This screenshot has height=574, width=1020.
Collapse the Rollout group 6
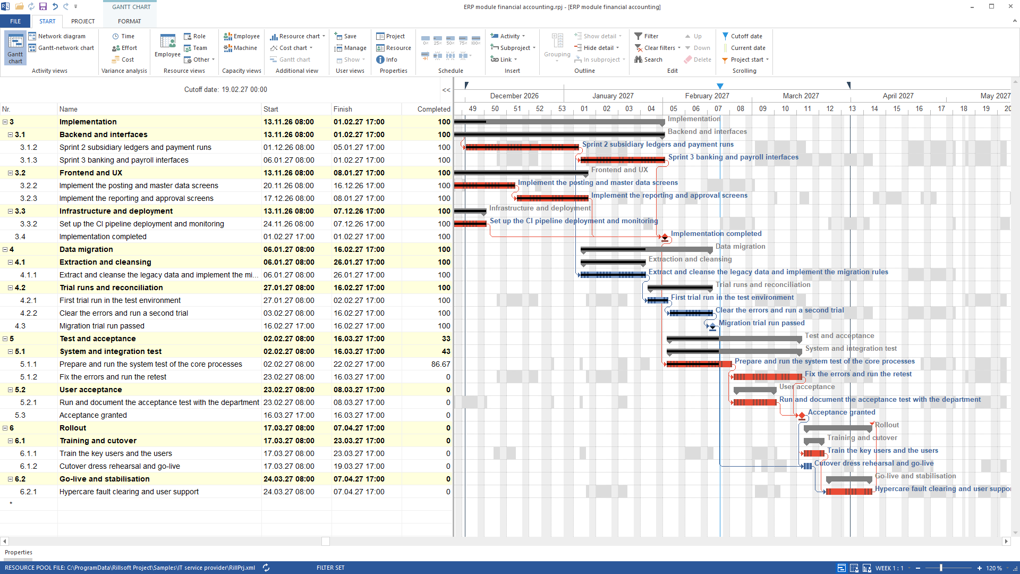(x=5, y=428)
